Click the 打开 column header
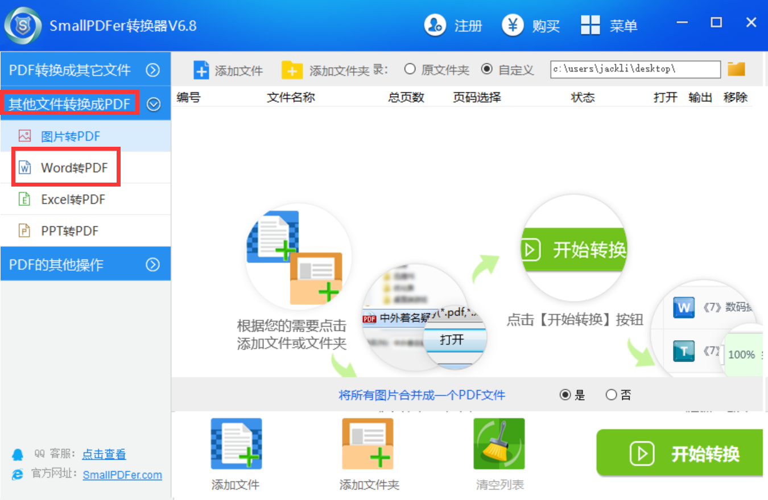 click(x=666, y=97)
